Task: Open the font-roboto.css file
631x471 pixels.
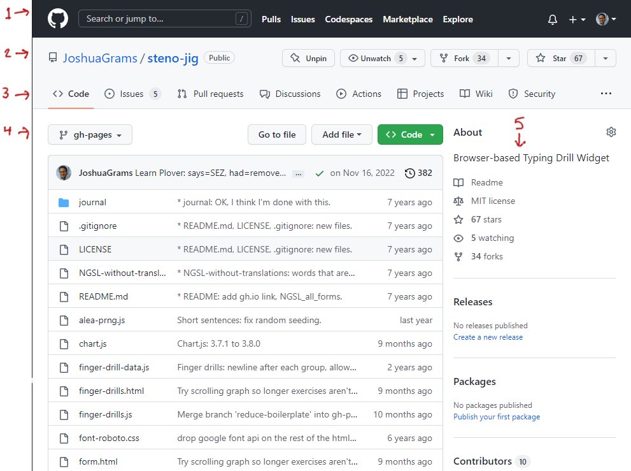Action: pos(109,438)
